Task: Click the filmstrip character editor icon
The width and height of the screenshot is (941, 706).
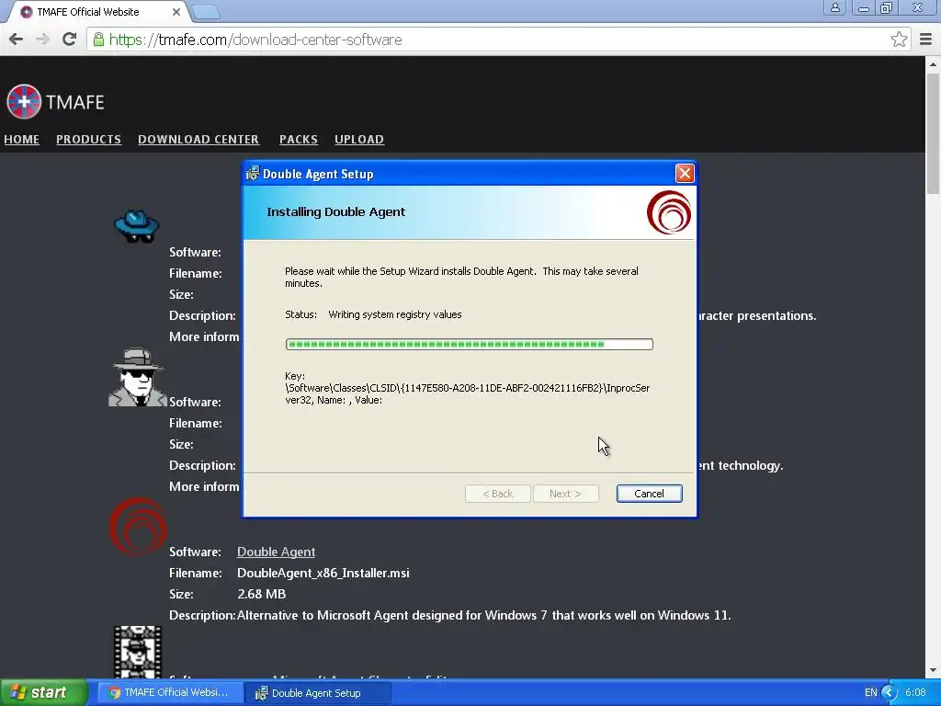Action: click(x=138, y=652)
